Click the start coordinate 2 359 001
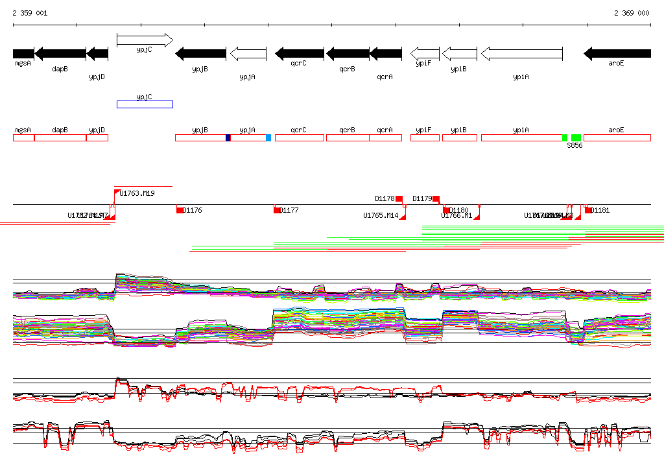This screenshot has height=463, width=664. click(x=30, y=13)
